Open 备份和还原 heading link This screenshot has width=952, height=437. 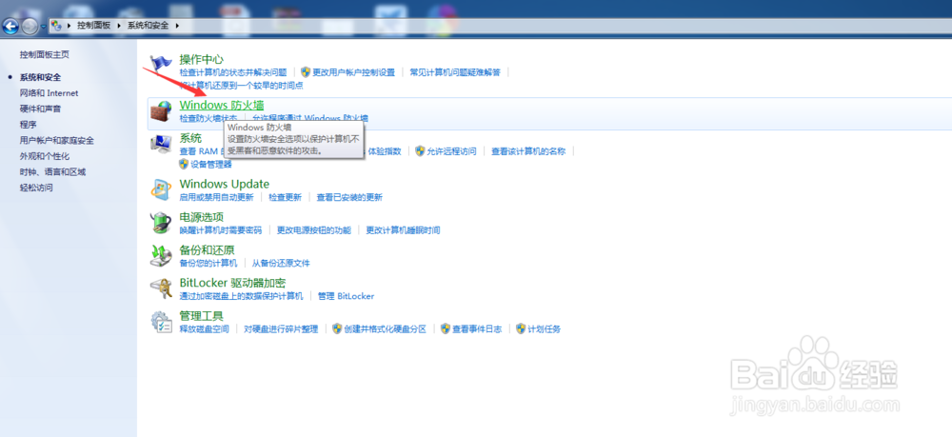coord(207,250)
